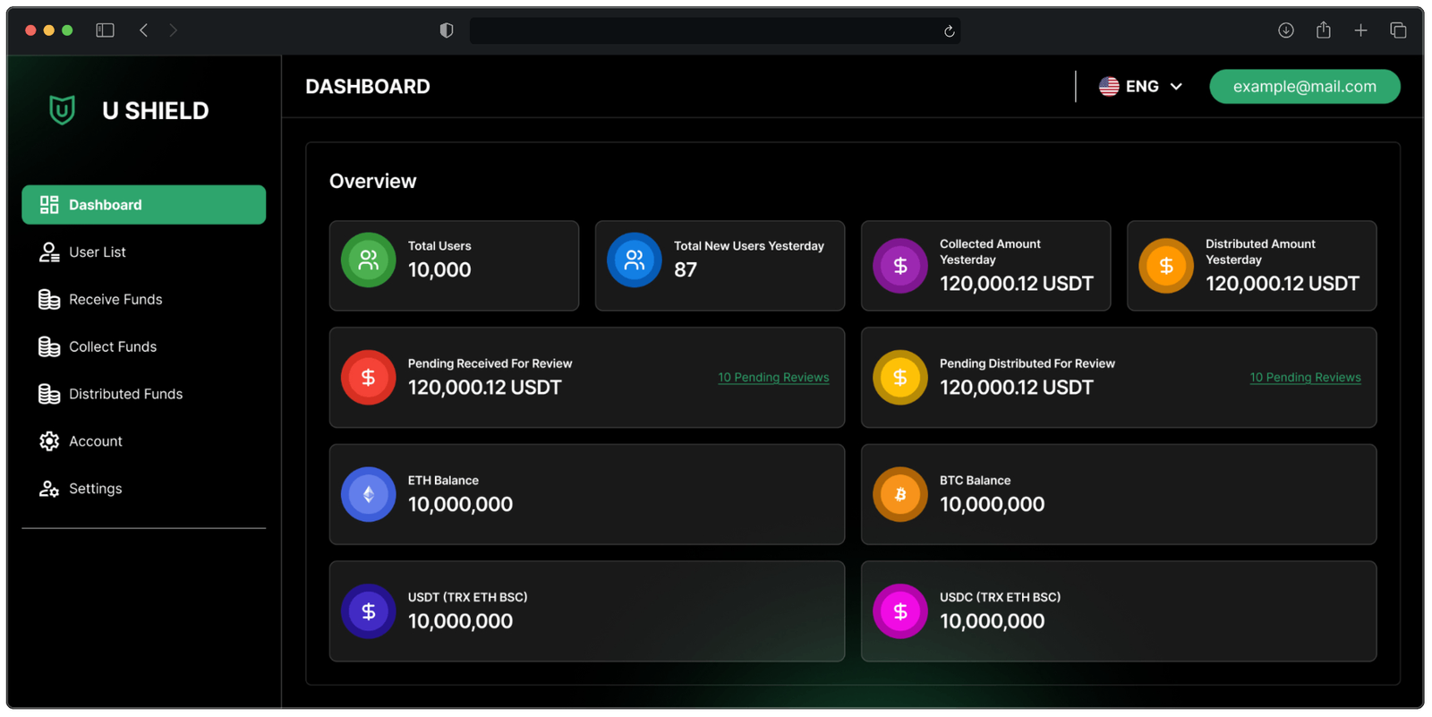1432x717 pixels.
Task: Click the red Pending Received dollar icon
Action: click(x=368, y=378)
